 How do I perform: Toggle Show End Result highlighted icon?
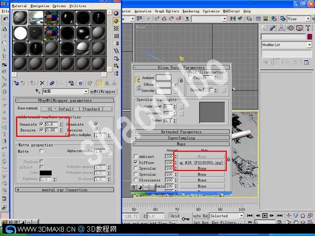[100, 83]
